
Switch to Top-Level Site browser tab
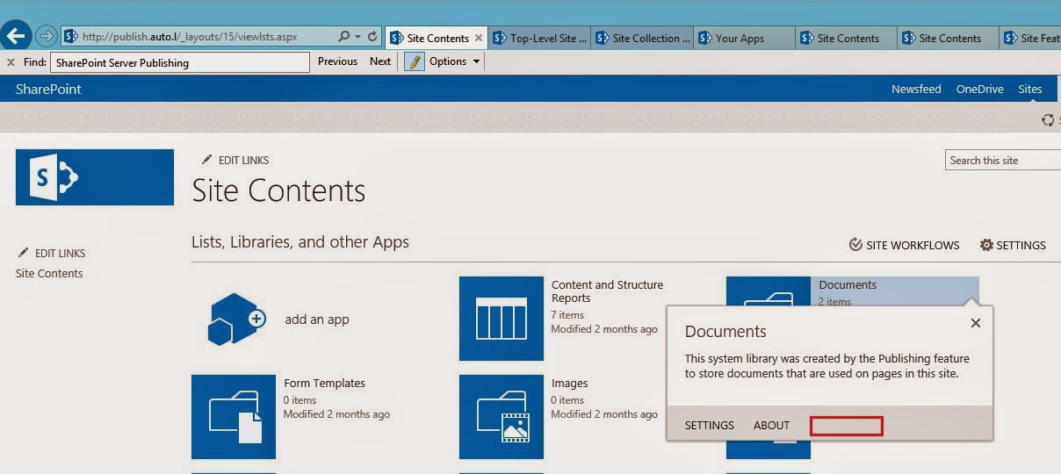(543, 38)
